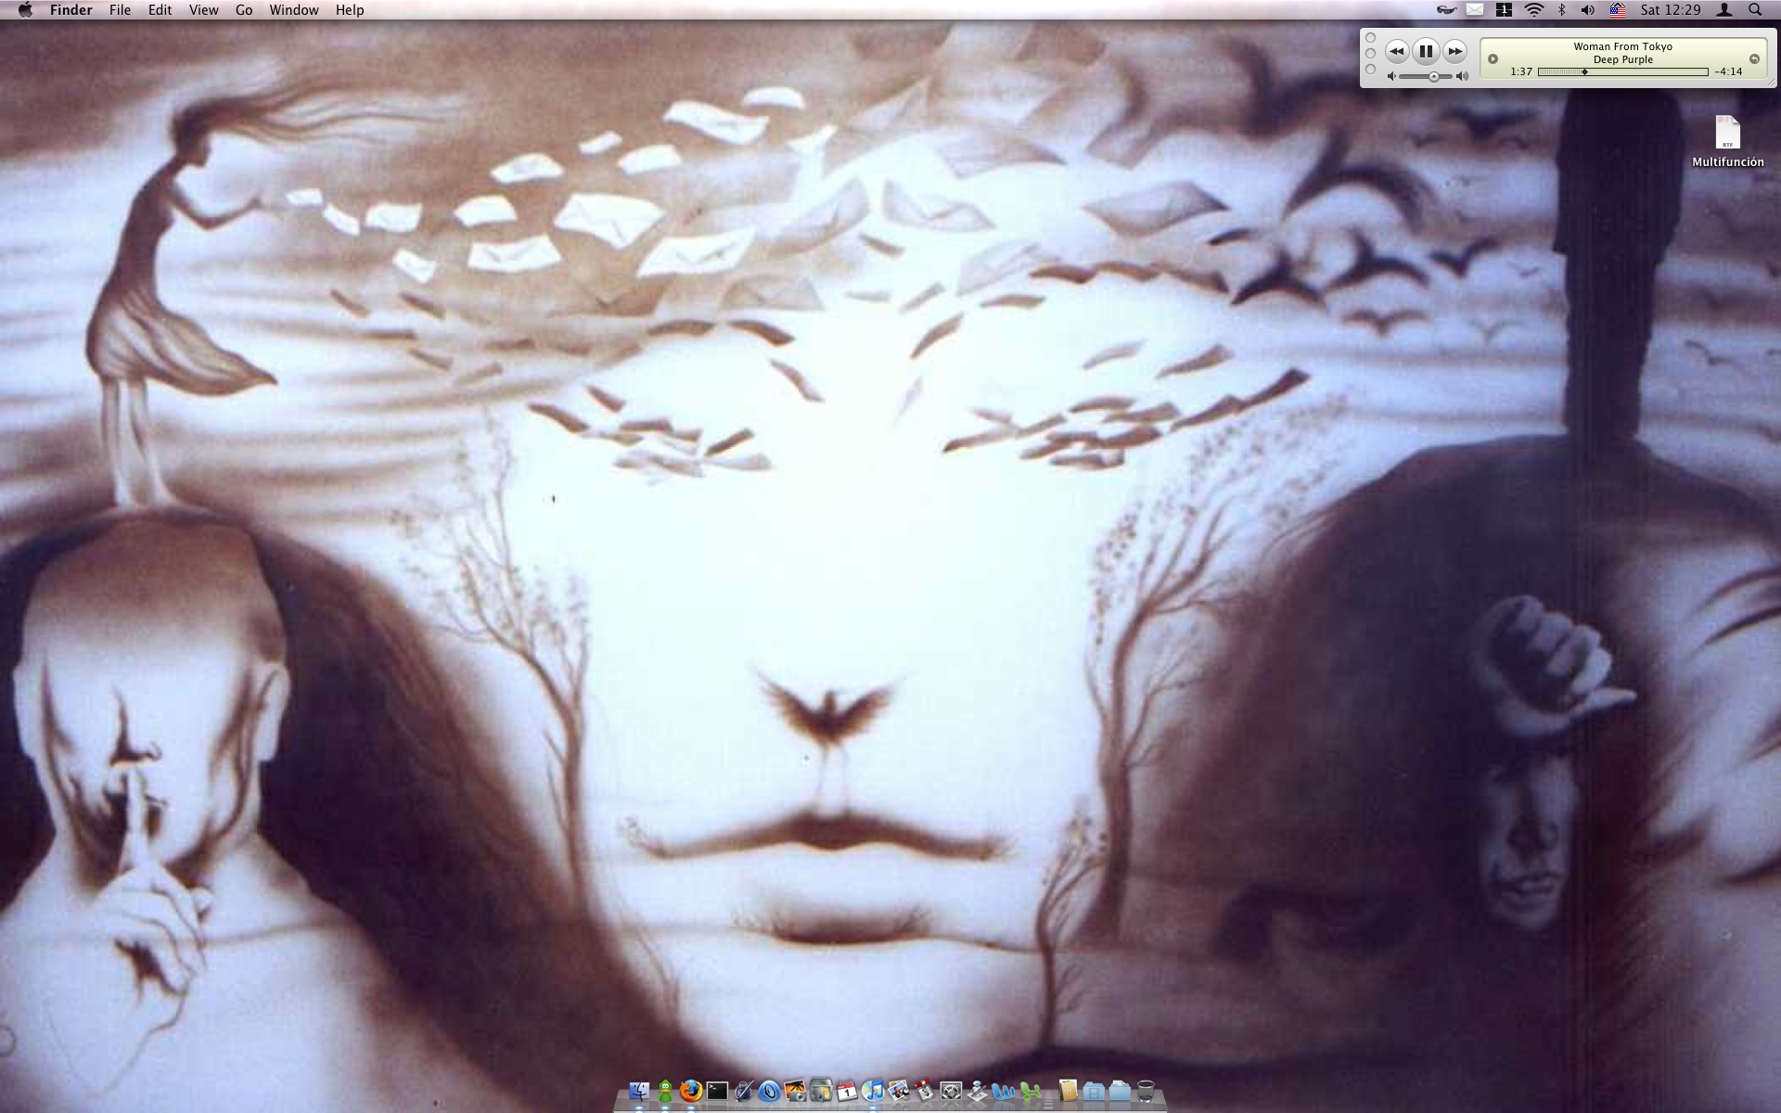Screen dimensions: 1781x1113
Task: Open the Finder application menu
Action: [71, 10]
